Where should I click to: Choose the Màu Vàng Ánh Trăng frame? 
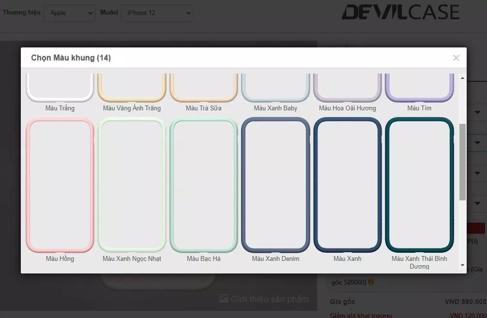(132, 89)
